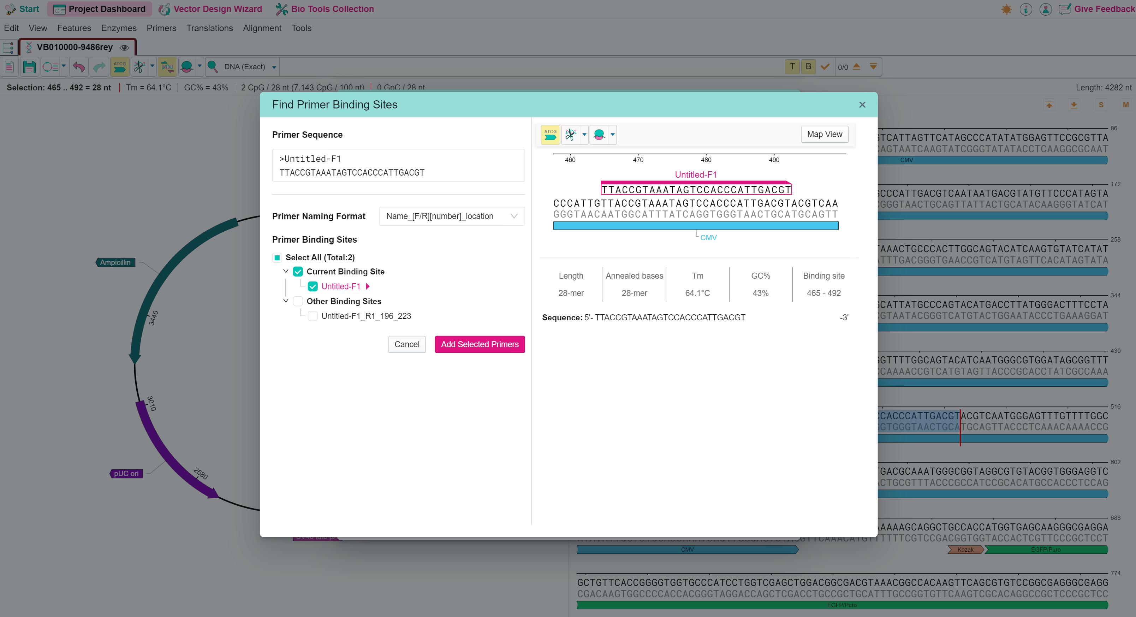This screenshot has height=617, width=1136.
Task: Open the Primers menu
Action: (x=161, y=28)
